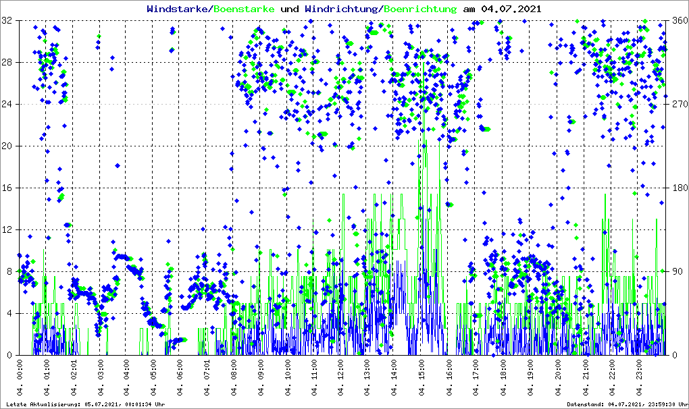Click the green 'Boenstarke' title word

[244, 9]
